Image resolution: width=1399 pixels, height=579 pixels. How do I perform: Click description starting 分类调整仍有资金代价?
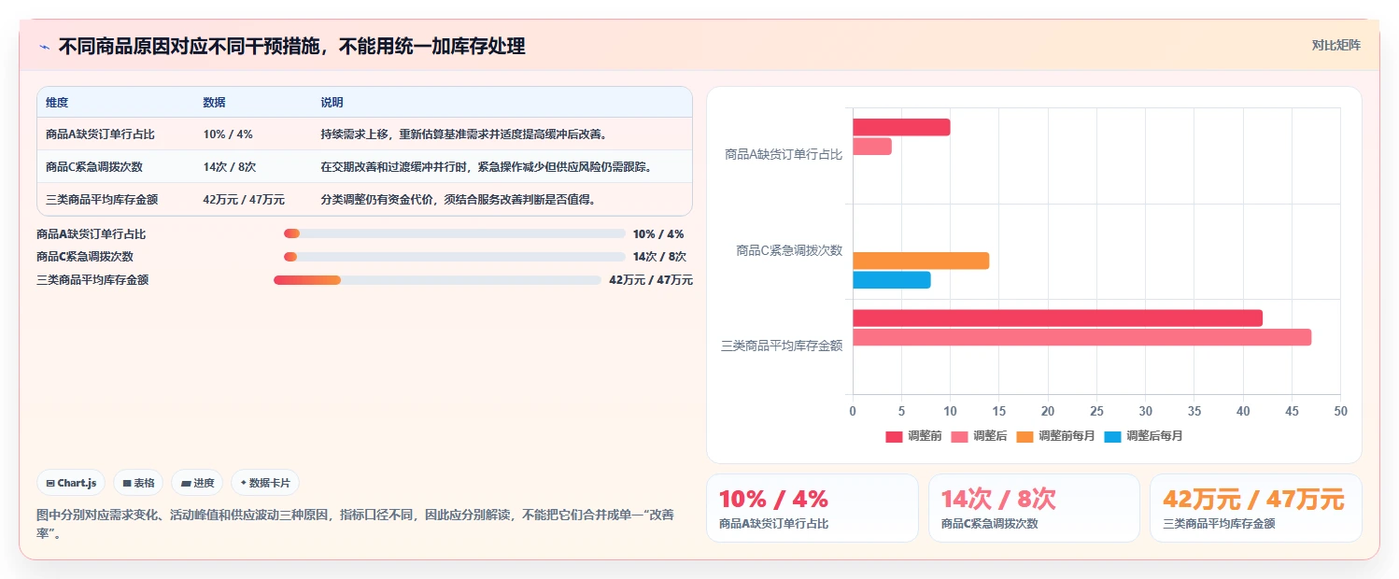coord(459,200)
